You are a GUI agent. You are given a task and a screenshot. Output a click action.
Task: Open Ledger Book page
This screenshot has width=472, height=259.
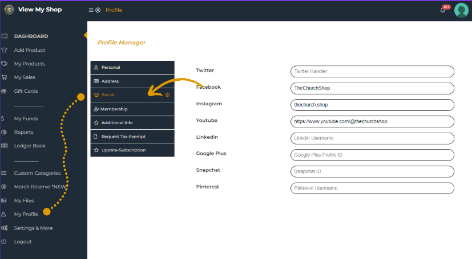(x=30, y=146)
